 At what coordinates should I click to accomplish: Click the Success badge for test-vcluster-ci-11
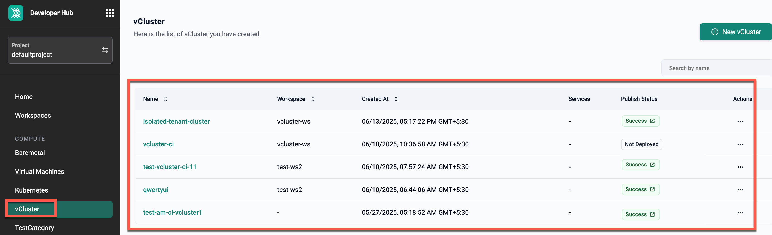point(640,165)
